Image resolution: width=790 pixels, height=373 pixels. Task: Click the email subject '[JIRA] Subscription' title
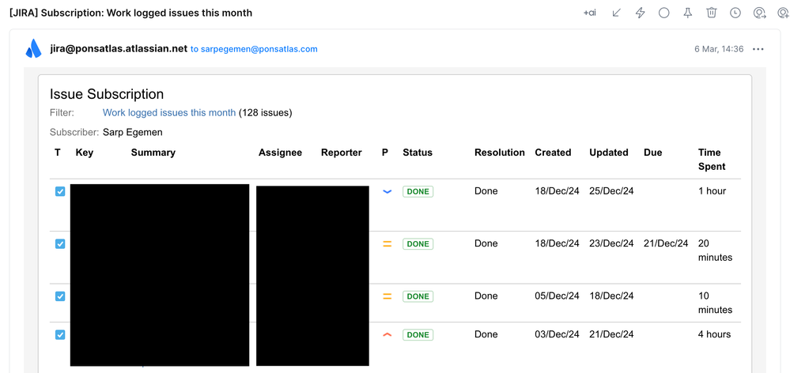coord(130,13)
